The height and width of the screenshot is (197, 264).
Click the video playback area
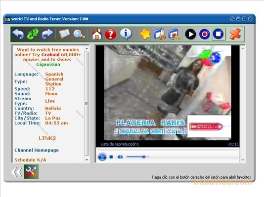(x=168, y=93)
